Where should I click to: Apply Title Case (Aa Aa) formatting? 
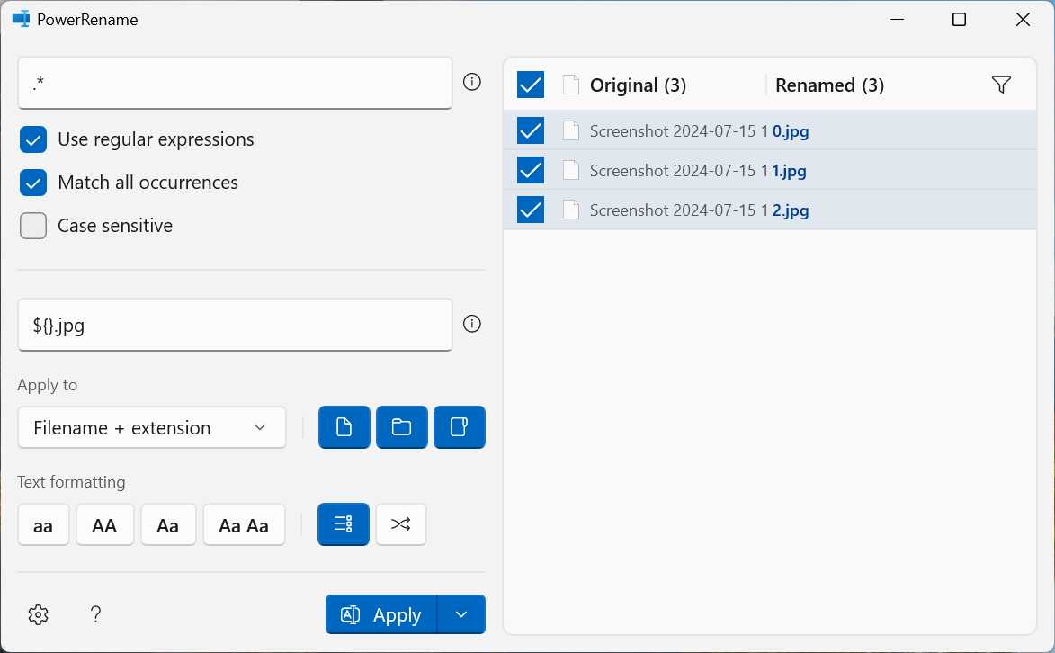coord(244,525)
